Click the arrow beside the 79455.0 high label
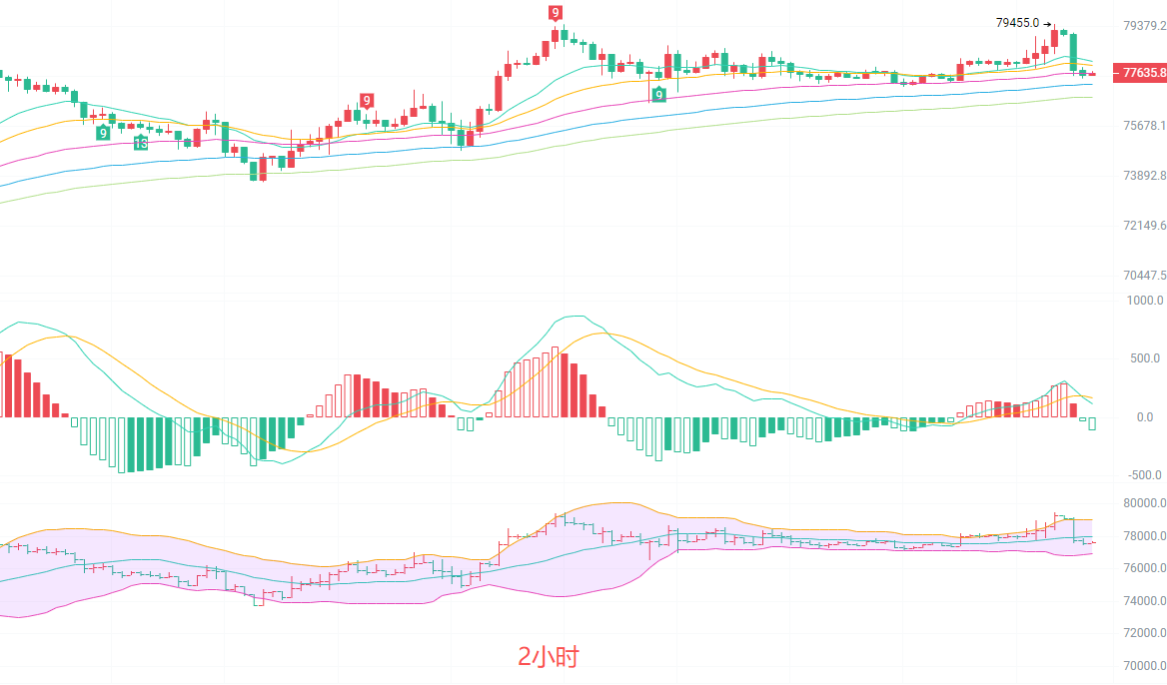 pos(1048,23)
